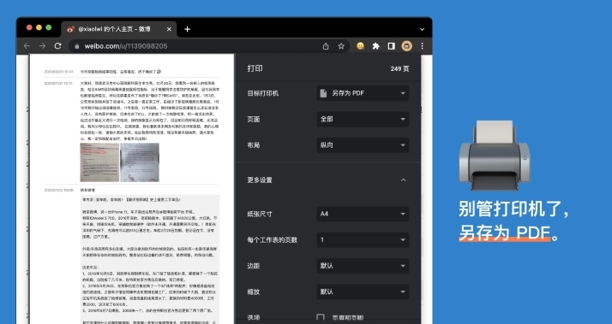Click the 打印 dialog title
This screenshot has height=324, width=612.
pos(255,68)
